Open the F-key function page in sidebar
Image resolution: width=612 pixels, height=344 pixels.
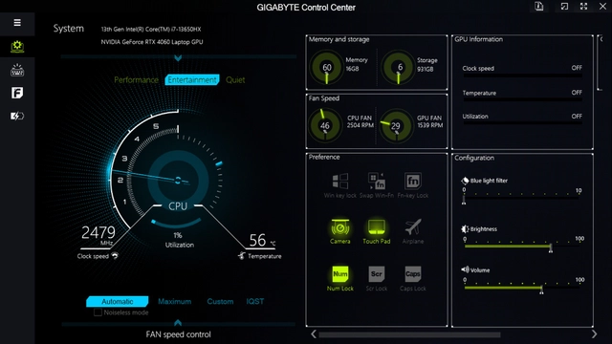click(17, 93)
